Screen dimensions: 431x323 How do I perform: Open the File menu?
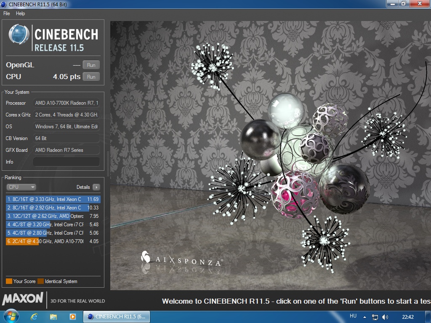[7, 13]
